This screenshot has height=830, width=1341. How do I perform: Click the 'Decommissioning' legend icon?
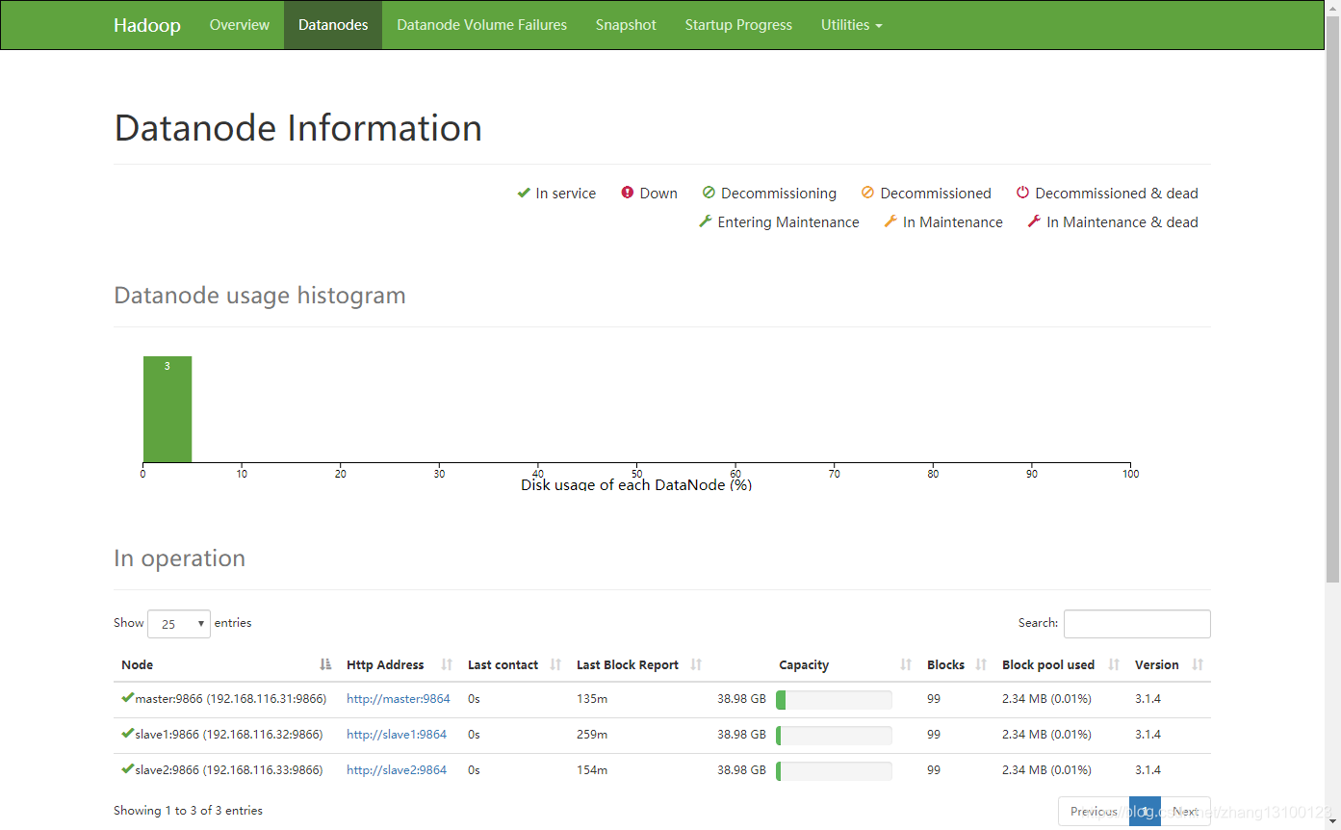tap(709, 193)
